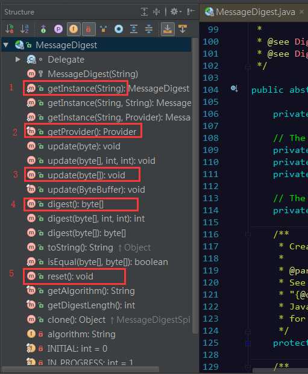Toggle Show non-public red lock icon
Screen dimensions: 308x374
click(x=89, y=29)
